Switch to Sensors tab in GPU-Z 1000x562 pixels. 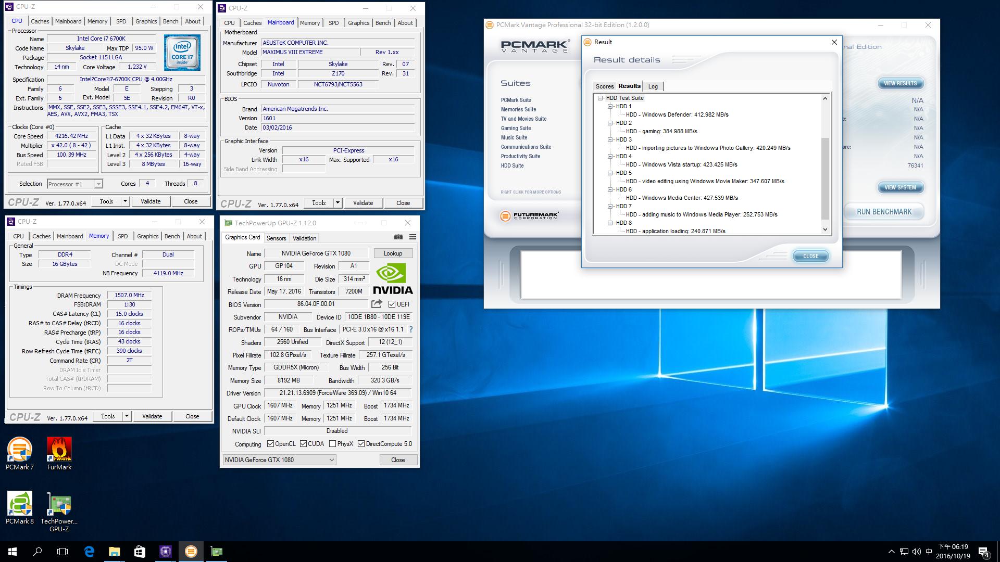tap(276, 238)
